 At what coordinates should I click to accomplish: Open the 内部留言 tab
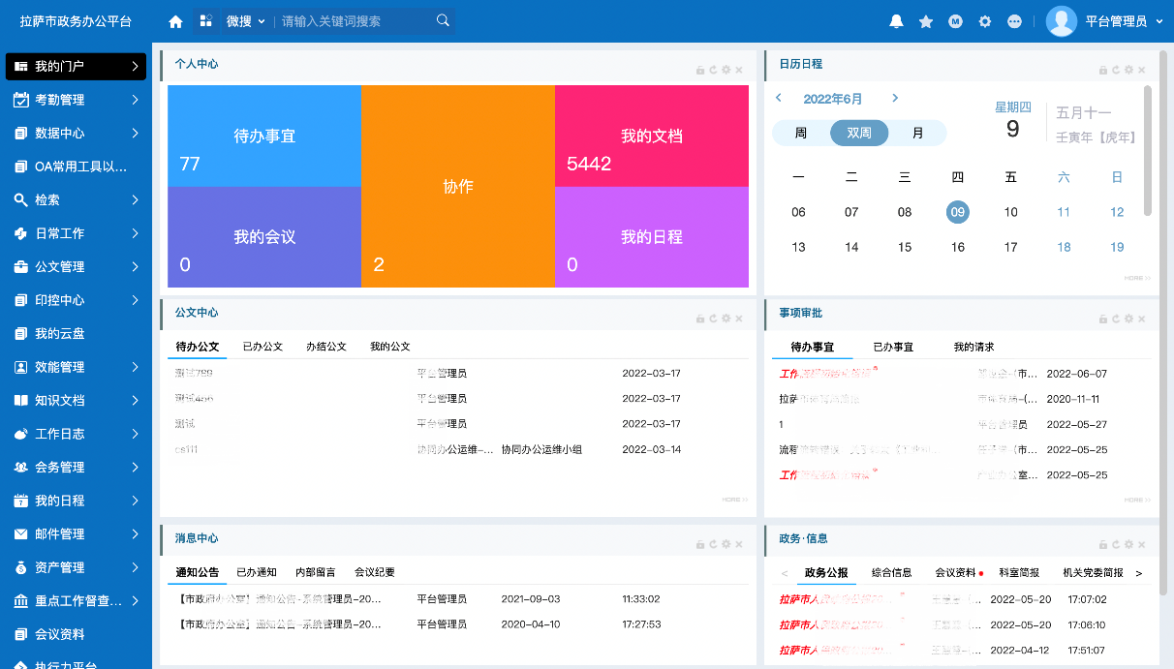(x=315, y=572)
